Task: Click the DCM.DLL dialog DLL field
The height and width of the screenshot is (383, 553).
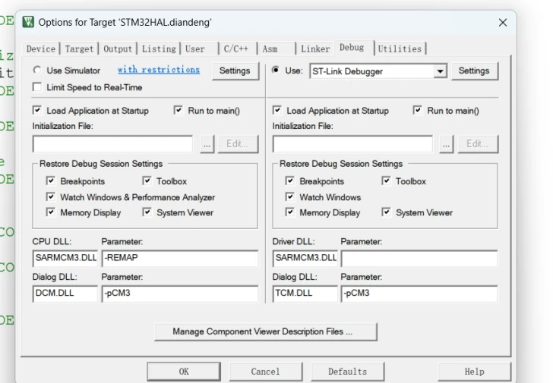Action: coord(65,294)
